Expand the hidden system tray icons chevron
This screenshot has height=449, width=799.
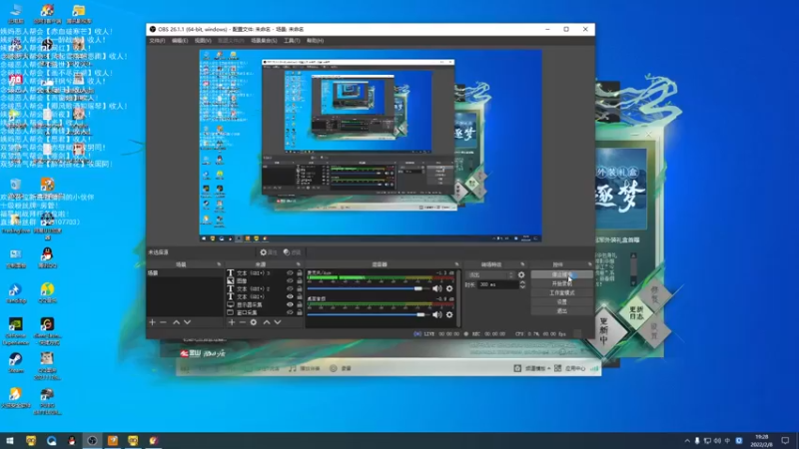(x=687, y=441)
